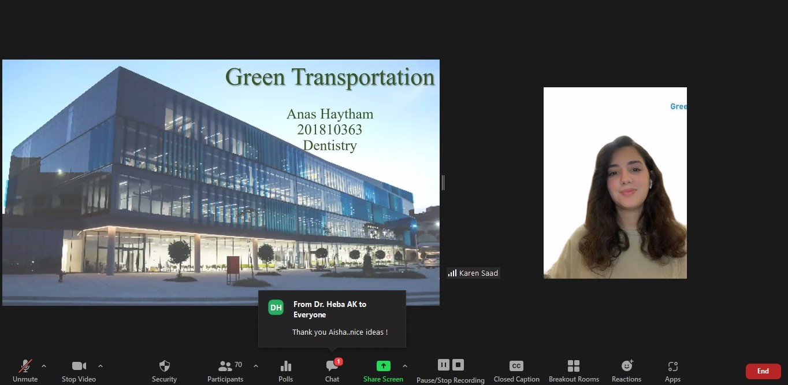This screenshot has height=385, width=788.
Task: Enable Closed Caption
Action: pos(516,370)
